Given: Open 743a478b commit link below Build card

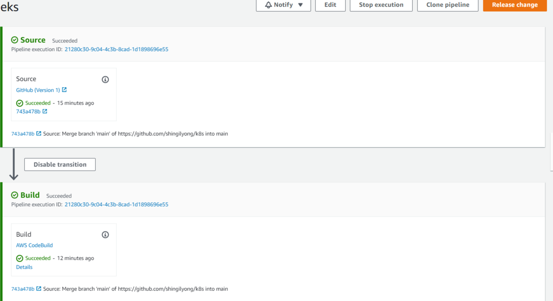Looking at the screenshot, I should click(23, 289).
